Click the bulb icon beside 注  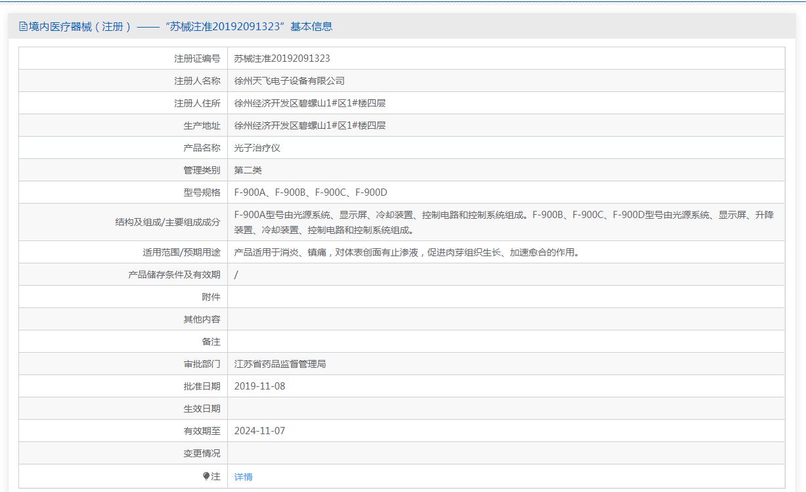pos(206,476)
